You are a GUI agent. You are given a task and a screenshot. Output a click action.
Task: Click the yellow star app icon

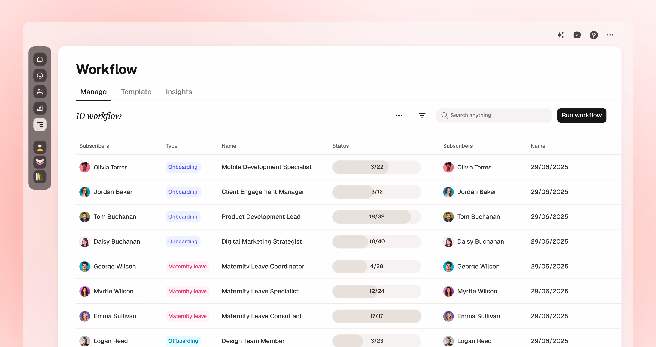point(40,147)
